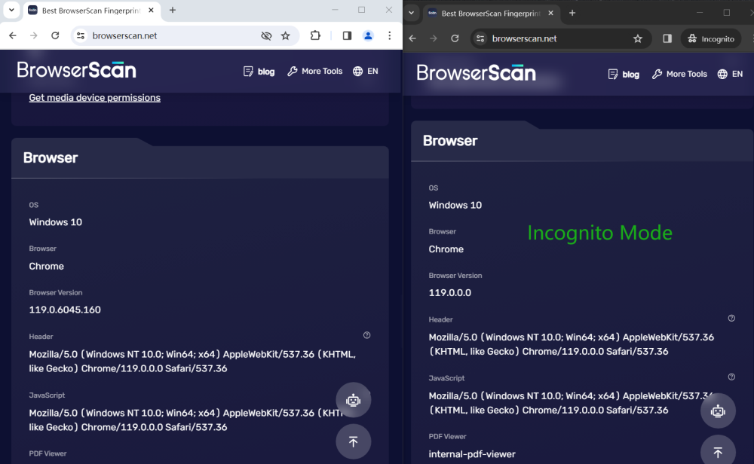This screenshot has width=754, height=464.
Task: Expand tab search chevron in Incognito window
Action: tap(411, 13)
